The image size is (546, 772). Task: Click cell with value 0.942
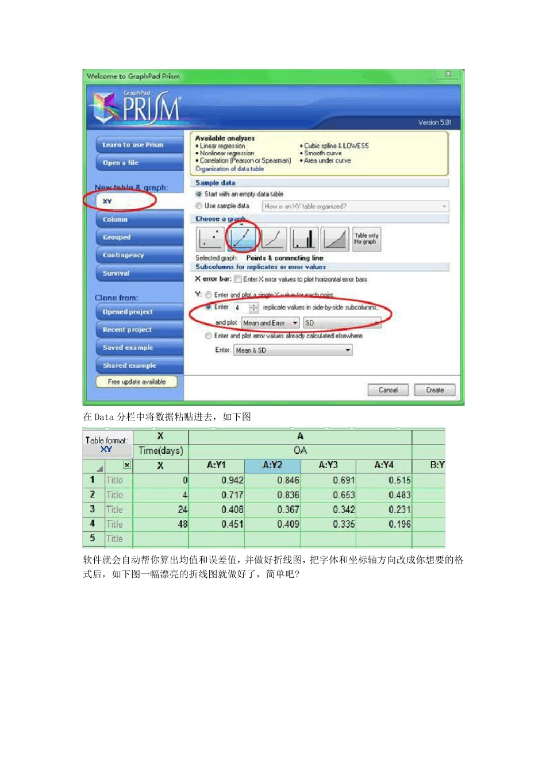pyautogui.click(x=217, y=480)
